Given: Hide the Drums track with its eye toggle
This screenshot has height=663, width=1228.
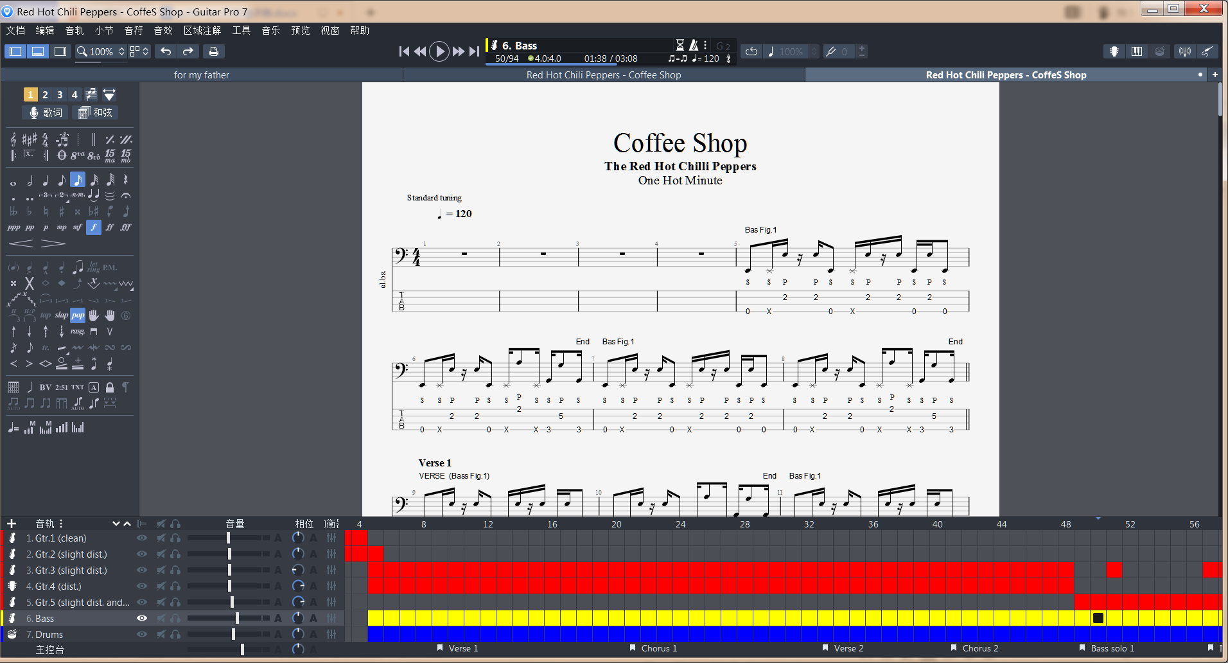Looking at the screenshot, I should pyautogui.click(x=141, y=634).
